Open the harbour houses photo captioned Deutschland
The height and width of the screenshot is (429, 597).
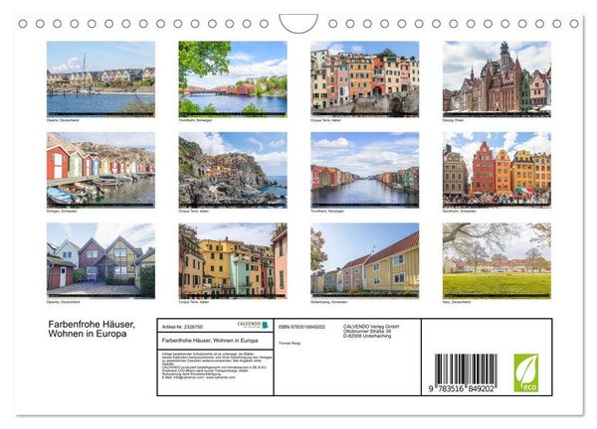pyautogui.click(x=100, y=79)
